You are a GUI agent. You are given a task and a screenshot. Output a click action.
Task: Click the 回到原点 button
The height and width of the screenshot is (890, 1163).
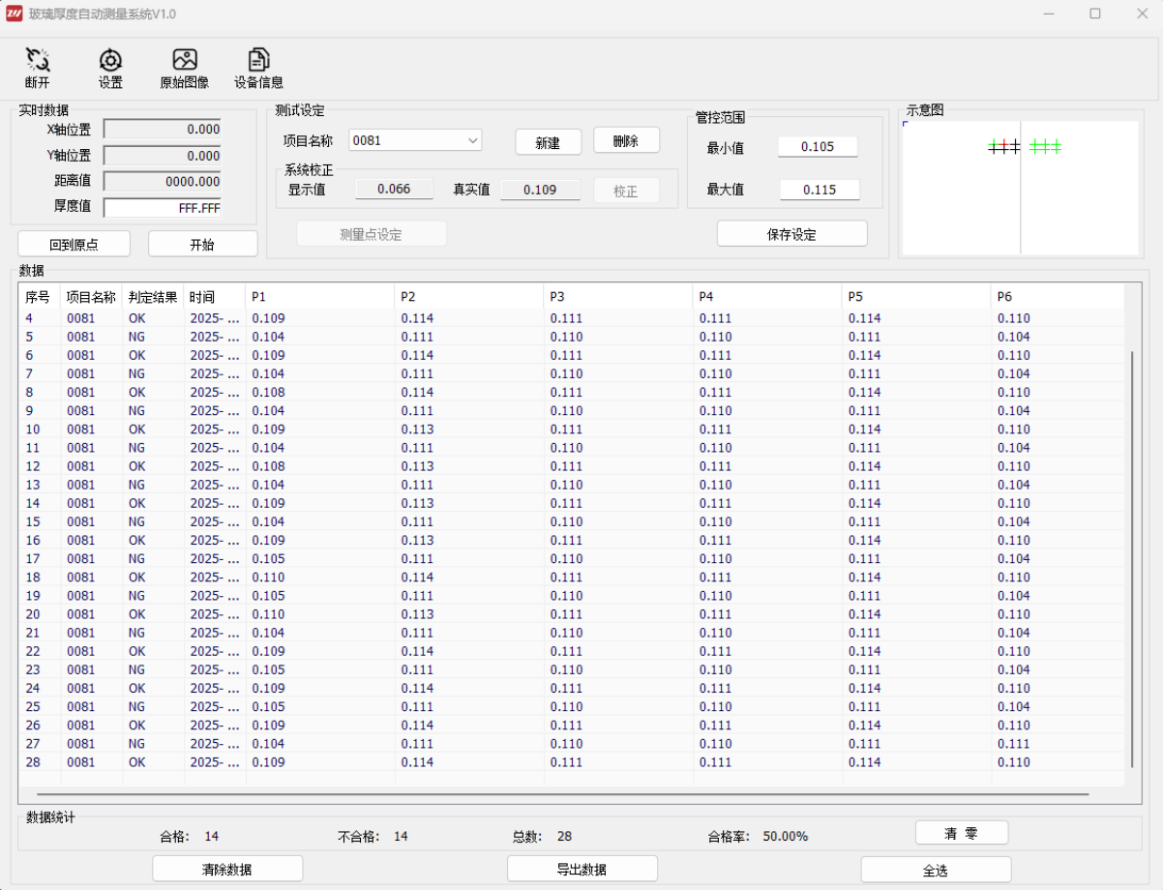pyautogui.click(x=74, y=245)
